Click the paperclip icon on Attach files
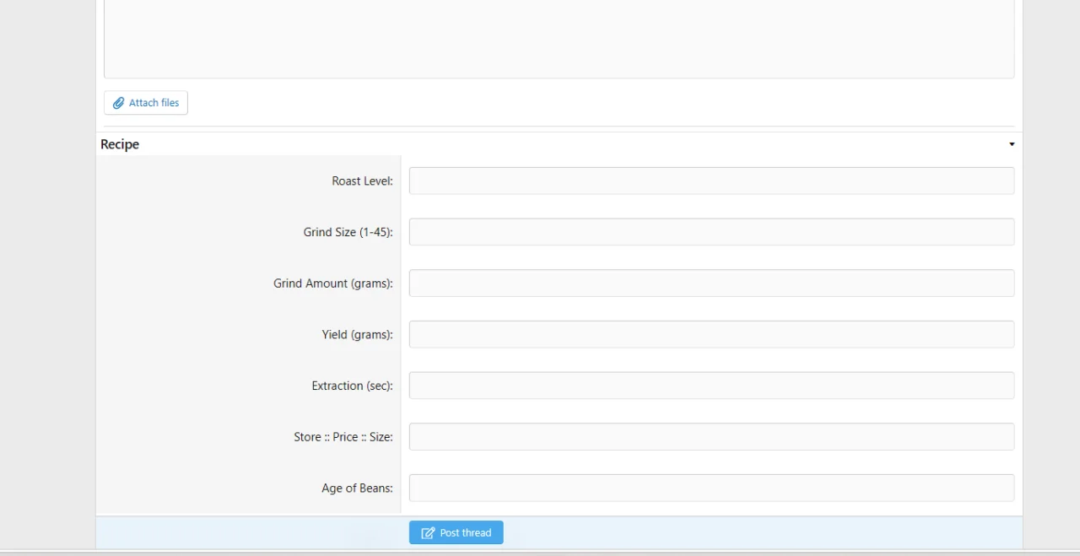This screenshot has width=1080, height=556. point(119,103)
